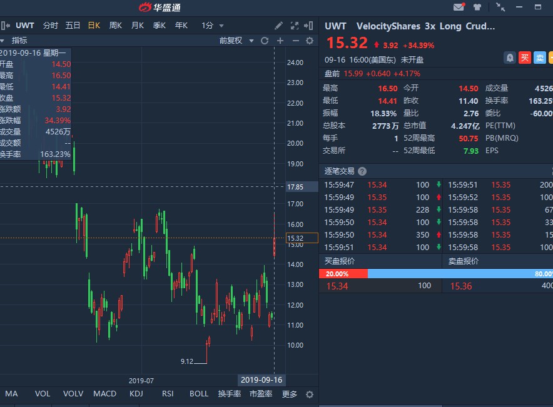Click the VelocityShares 3x Long Crud... name
This screenshot has height=407, width=553.
[425, 26]
